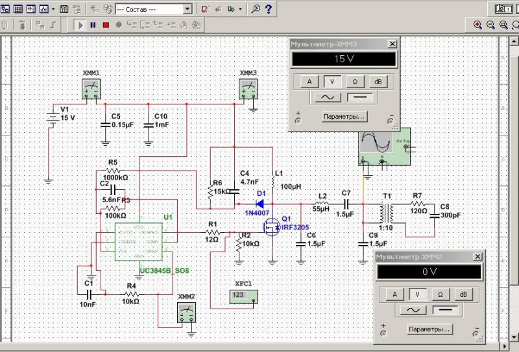519x352 pixels.
Task: Click the zoom in magnifier icon
Action: click(478, 25)
